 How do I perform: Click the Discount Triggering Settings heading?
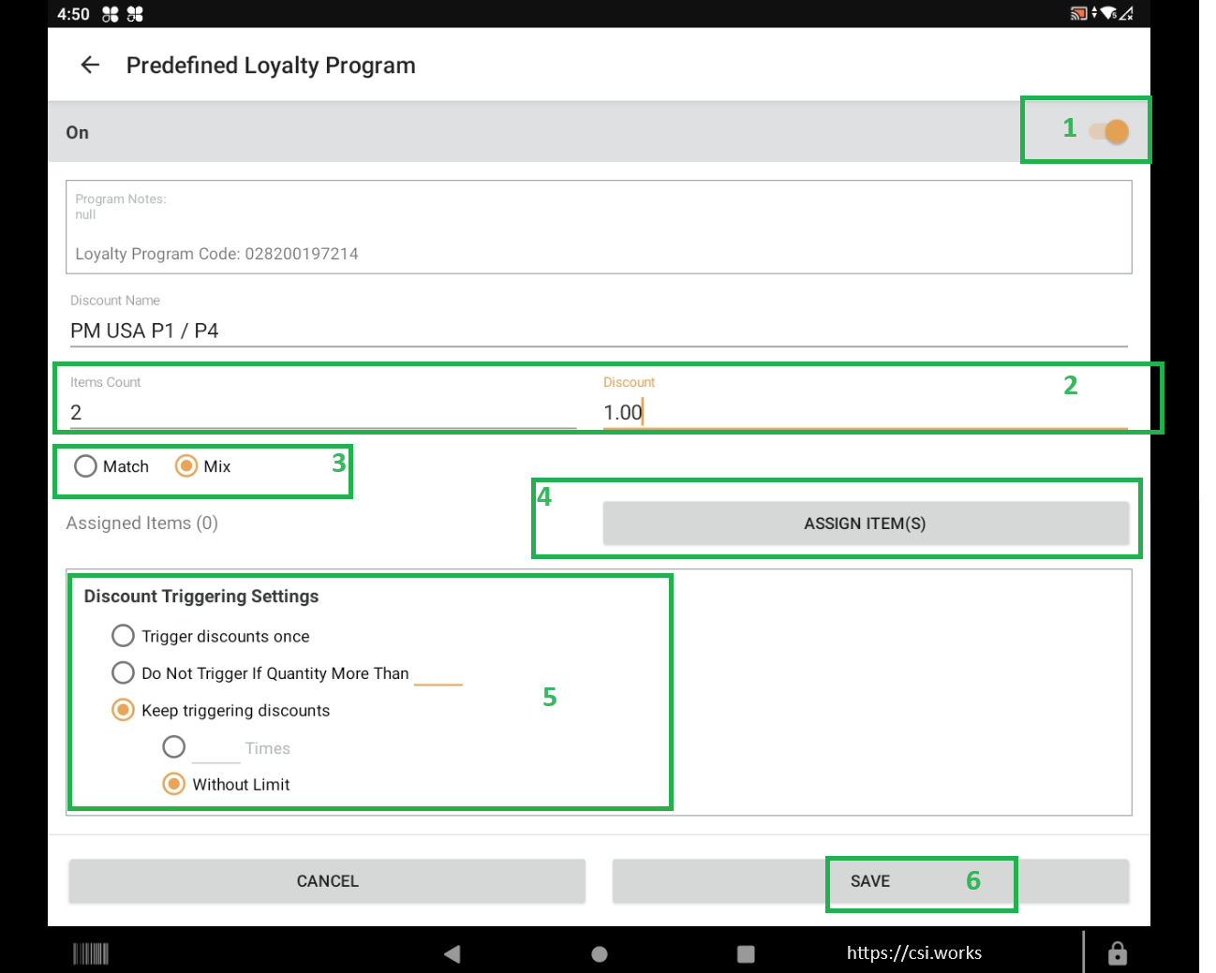201,597
